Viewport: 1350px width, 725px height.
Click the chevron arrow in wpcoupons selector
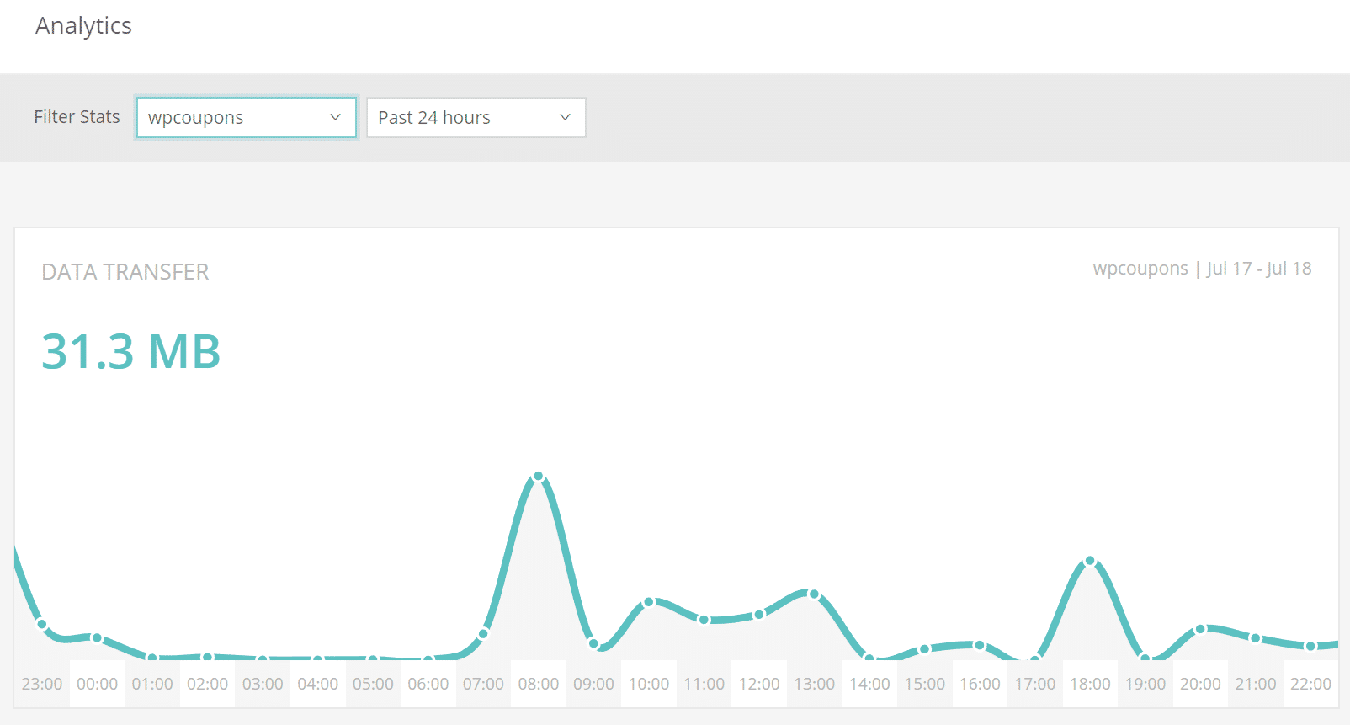pos(335,118)
